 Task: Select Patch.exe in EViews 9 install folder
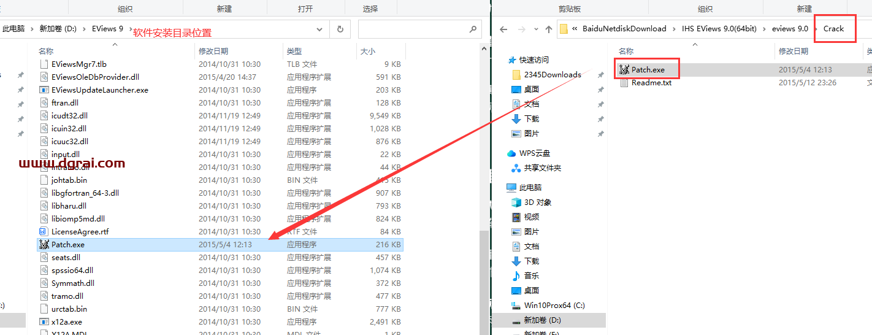(67, 245)
